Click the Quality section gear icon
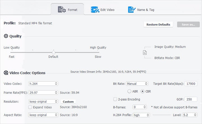This screenshot has height=124, width=202. point(6,36)
